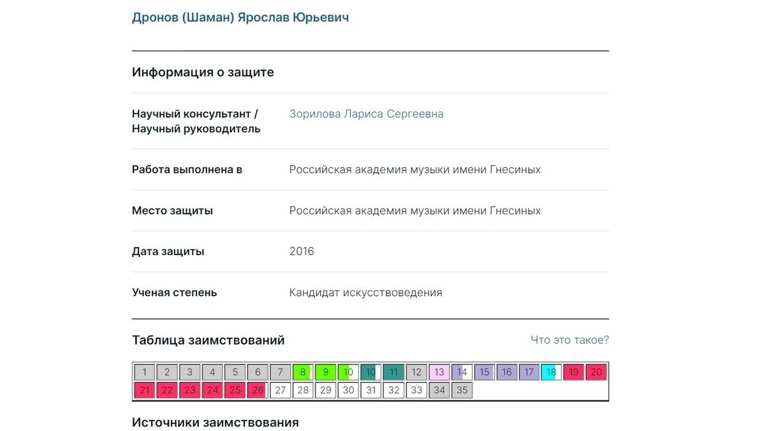This screenshot has width=768, height=431.
Task: Select red-highlighted page 26 cell
Action: [257, 389]
